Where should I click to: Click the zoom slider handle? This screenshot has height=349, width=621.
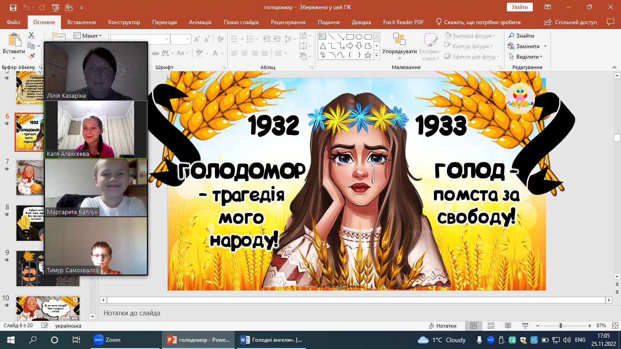[561, 326]
